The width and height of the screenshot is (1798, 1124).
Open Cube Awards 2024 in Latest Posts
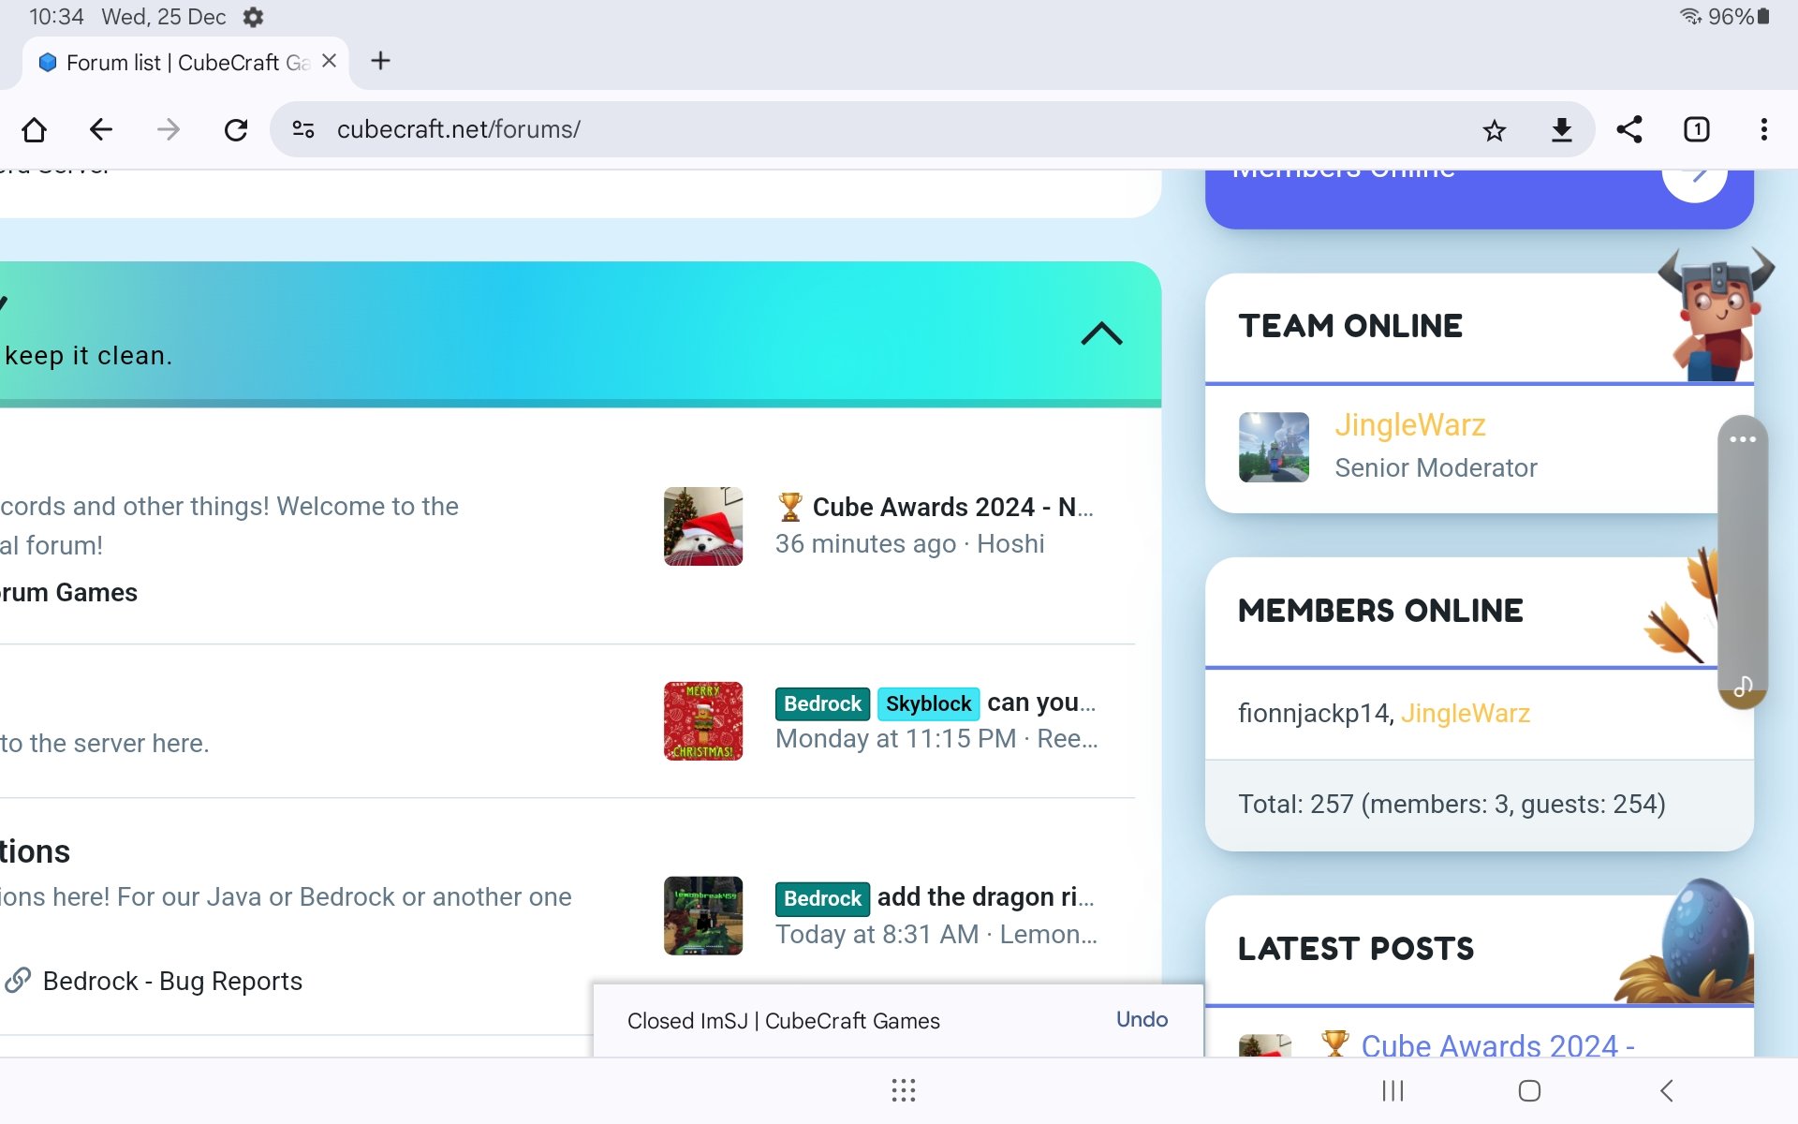[x=1497, y=1044]
